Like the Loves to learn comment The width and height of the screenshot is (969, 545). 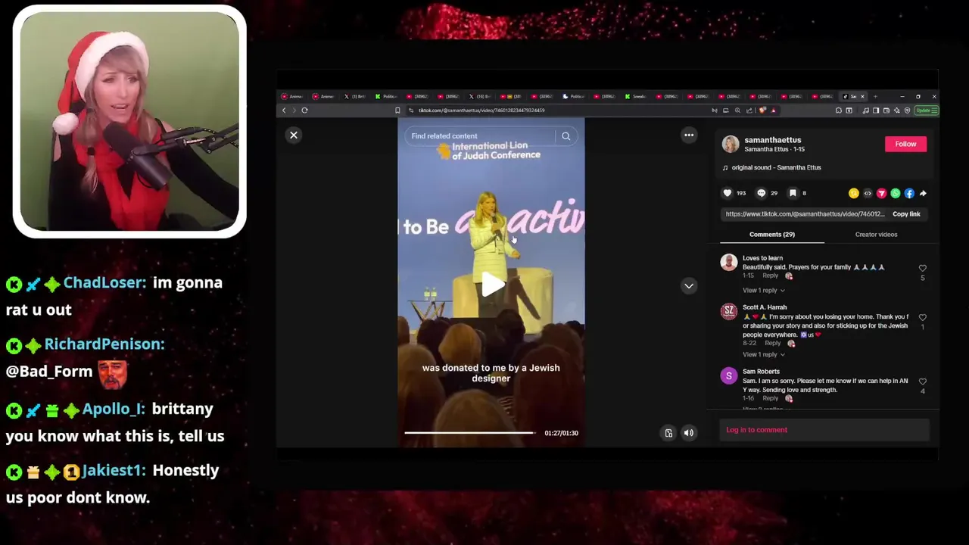[x=922, y=269]
